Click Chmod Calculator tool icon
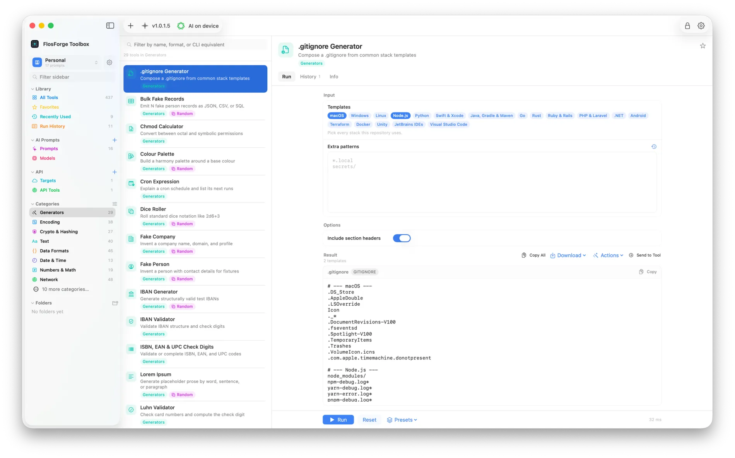Viewport: 735px width, 458px height. tap(131, 129)
